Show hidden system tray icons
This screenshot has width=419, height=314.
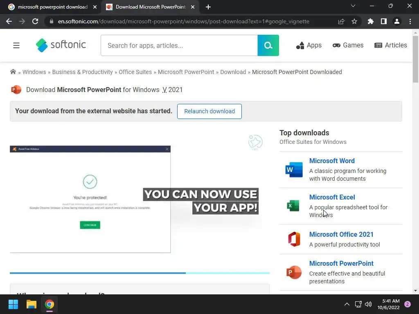coord(347,304)
